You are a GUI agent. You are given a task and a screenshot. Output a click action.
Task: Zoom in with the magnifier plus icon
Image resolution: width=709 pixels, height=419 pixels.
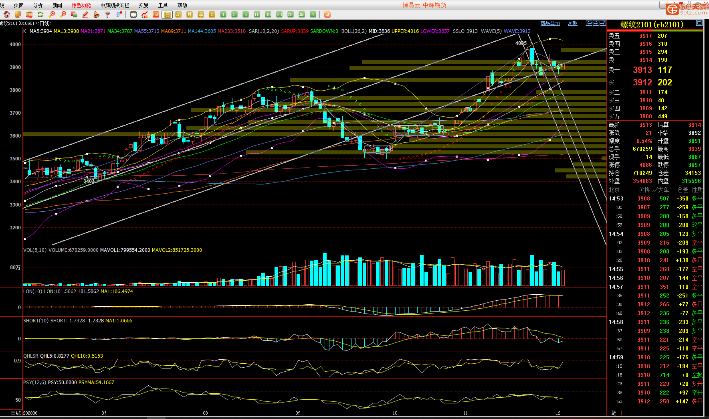point(52,14)
